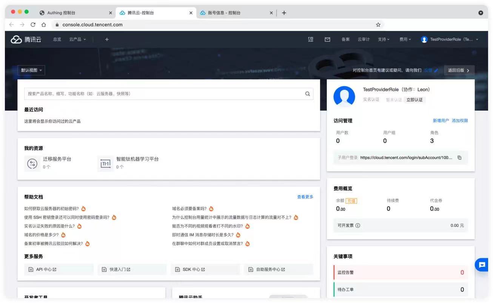Open 总览 in top navigation
The width and height of the screenshot is (493, 303).
click(x=57, y=39)
